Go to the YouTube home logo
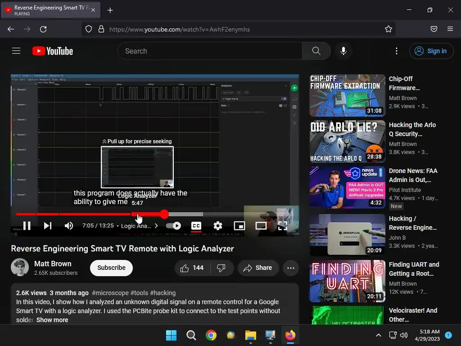 tap(53, 51)
